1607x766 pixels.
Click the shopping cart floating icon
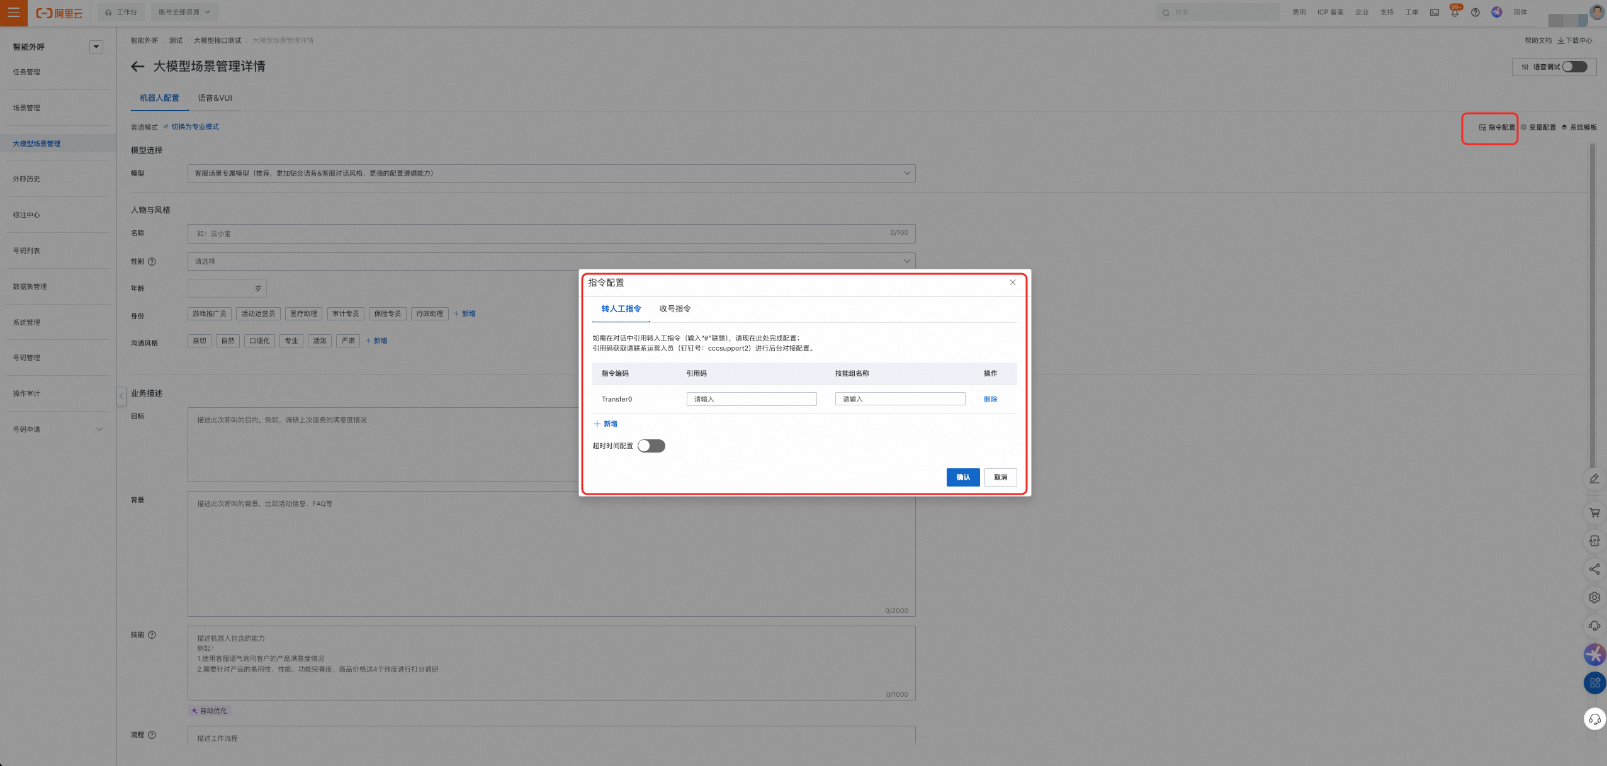[x=1594, y=513]
